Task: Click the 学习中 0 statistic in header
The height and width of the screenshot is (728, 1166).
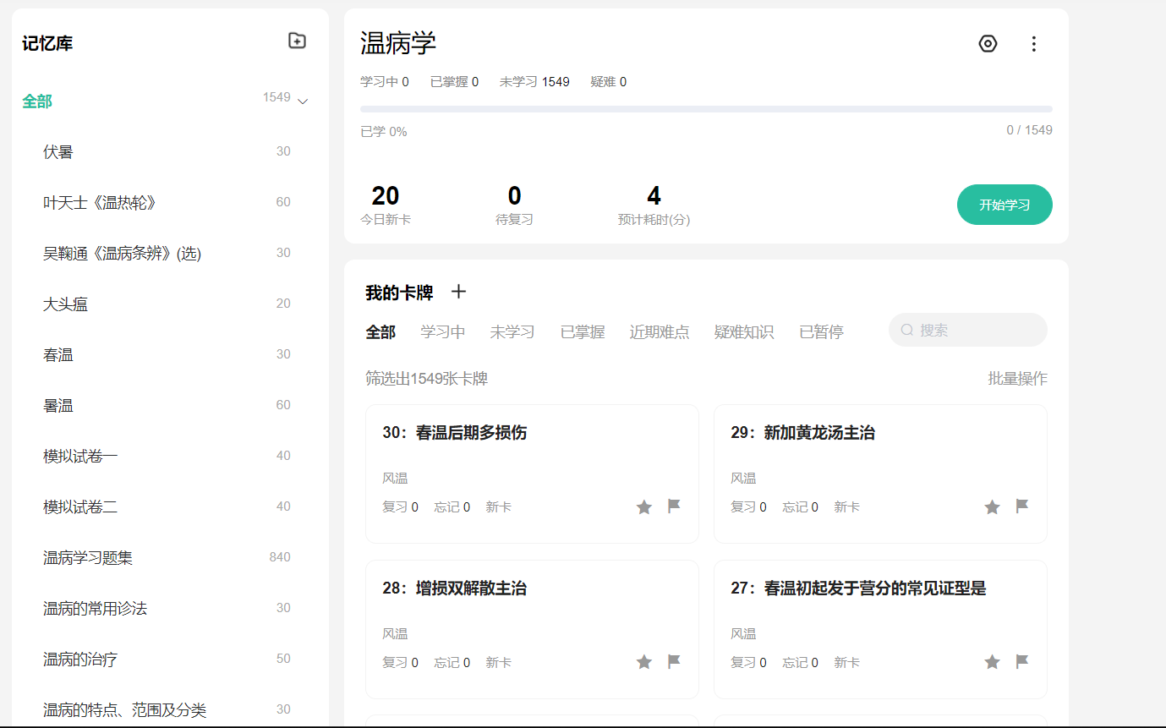Action: (385, 82)
